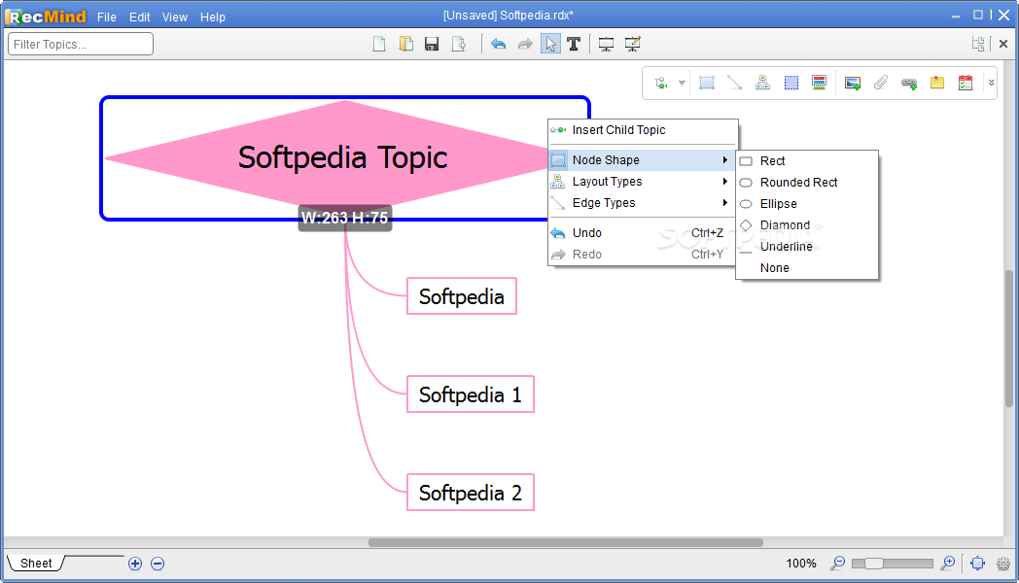
Task: Select the Text tool icon
Action: click(x=574, y=44)
